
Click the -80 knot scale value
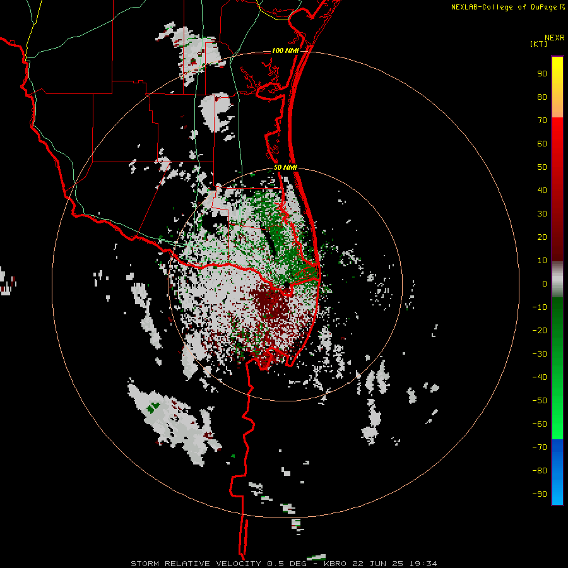click(540, 471)
